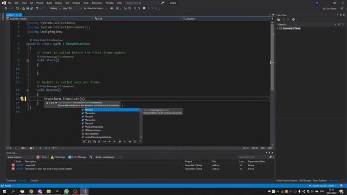Open the Entire Solution scope dropdown
Viewport: 347px width, 195px height.
20,157
